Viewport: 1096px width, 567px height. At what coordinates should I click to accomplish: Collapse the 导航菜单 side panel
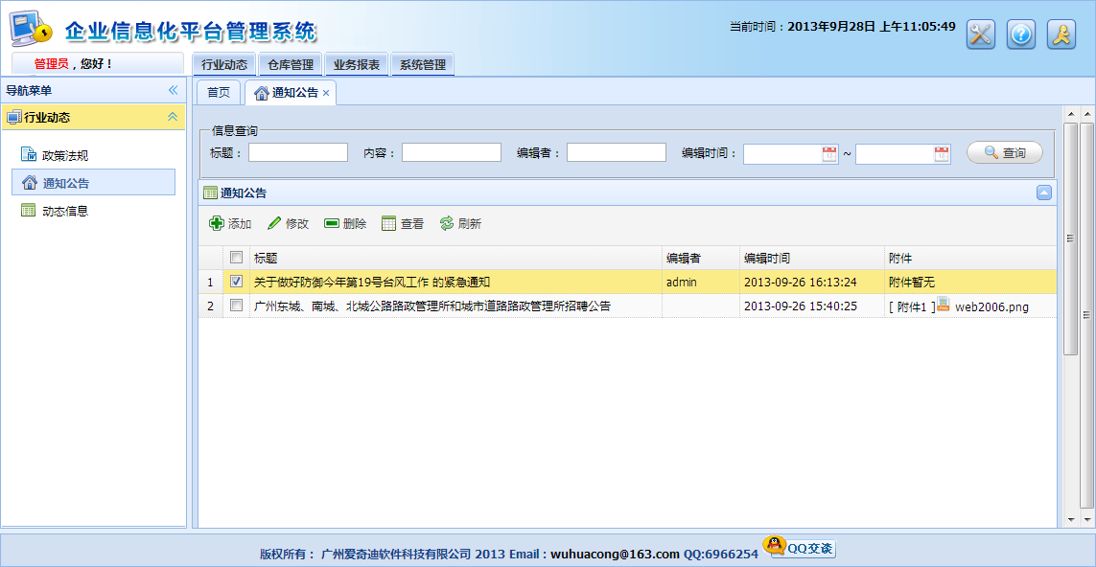(x=173, y=90)
